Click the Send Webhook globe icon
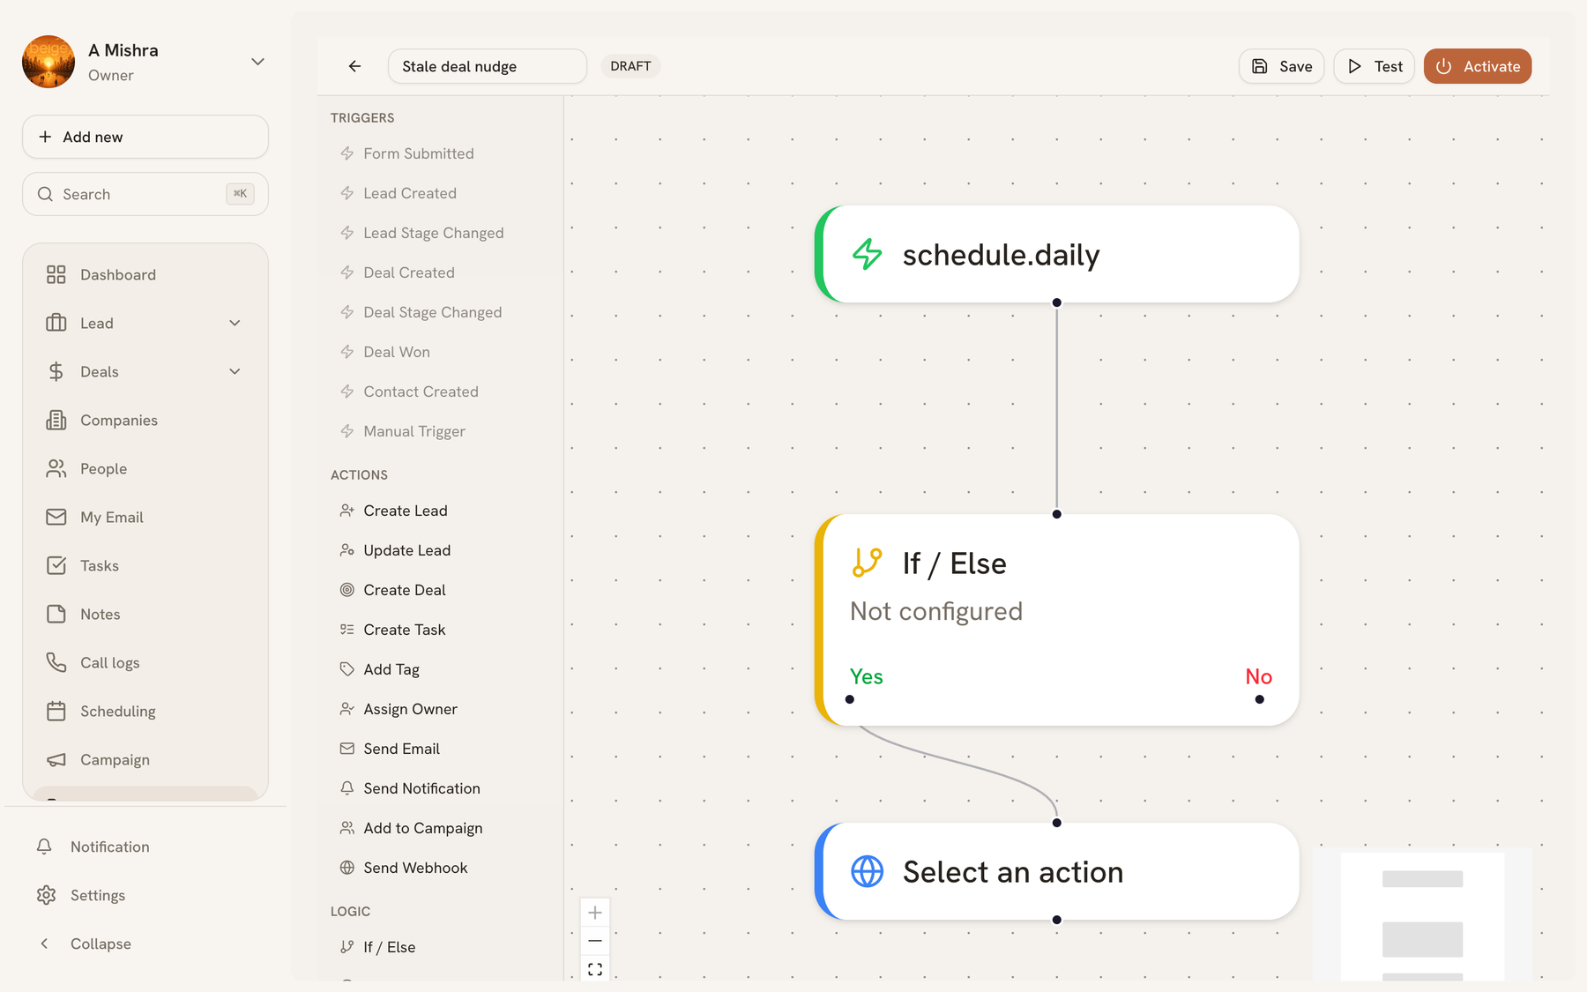 coord(347,868)
